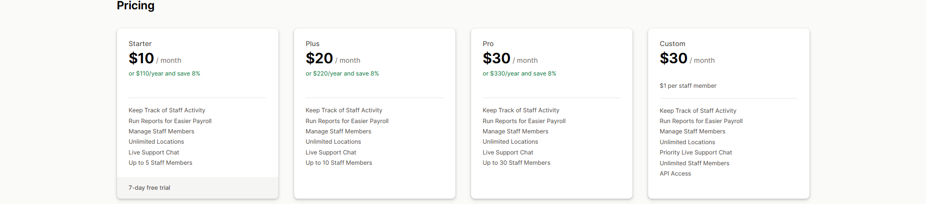
Task: Click the $220/year annual savings offer
Action: pos(342,74)
